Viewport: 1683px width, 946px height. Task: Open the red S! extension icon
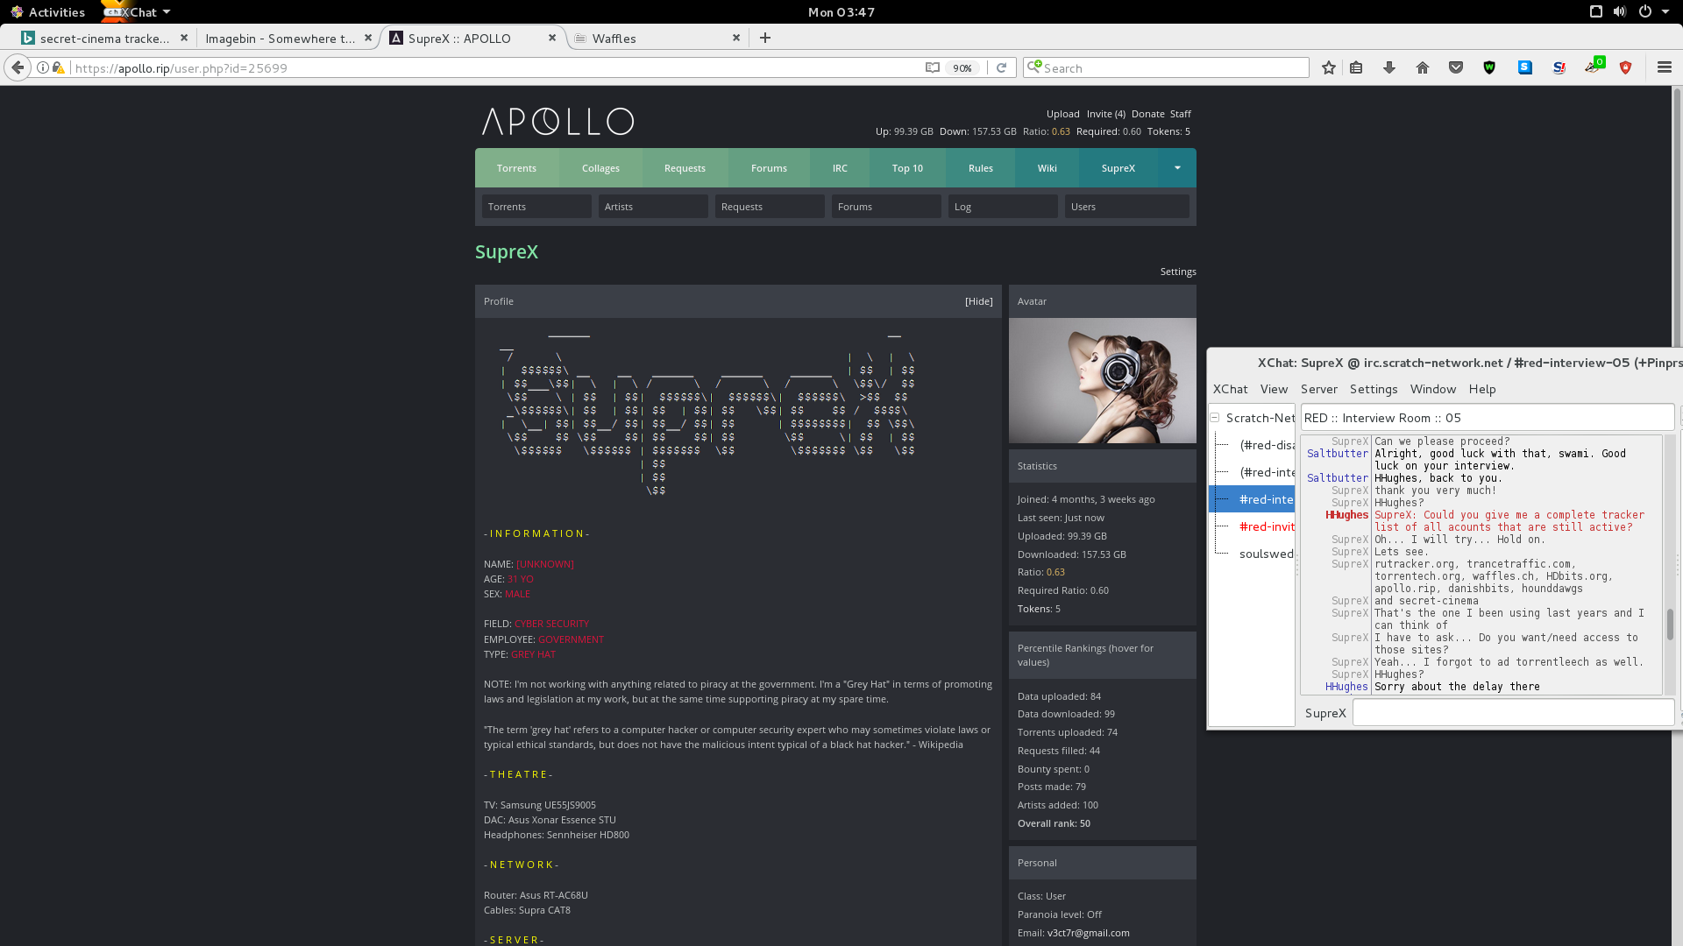click(x=1559, y=67)
